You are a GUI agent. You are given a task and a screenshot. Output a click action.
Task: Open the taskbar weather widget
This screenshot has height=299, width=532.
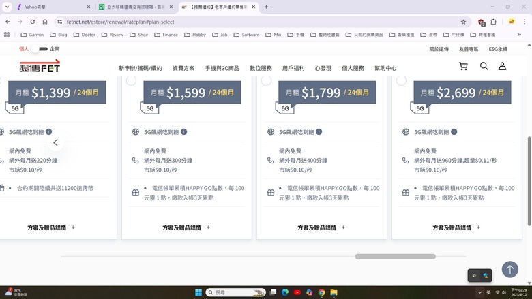coord(16,292)
